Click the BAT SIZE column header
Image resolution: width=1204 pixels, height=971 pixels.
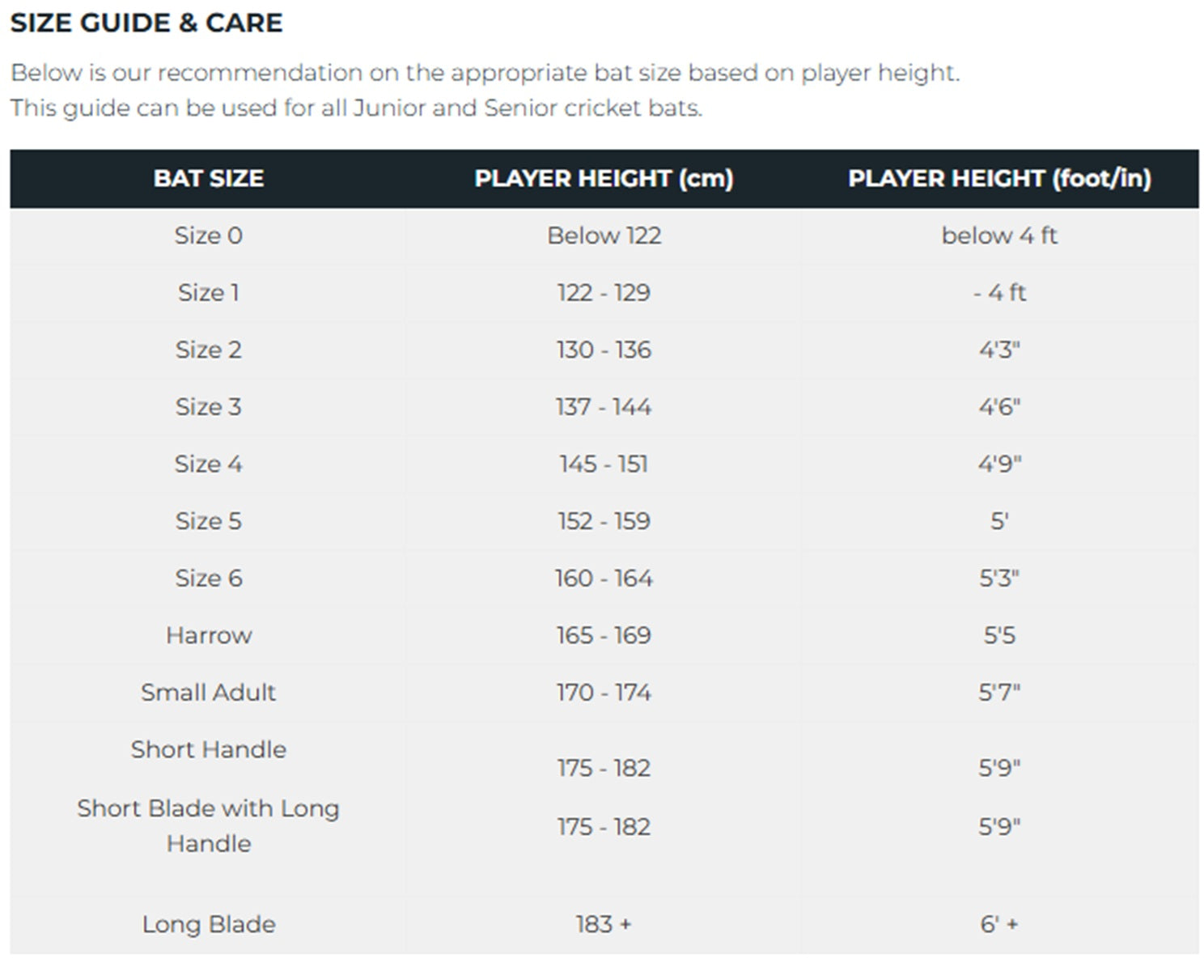pyautogui.click(x=208, y=179)
